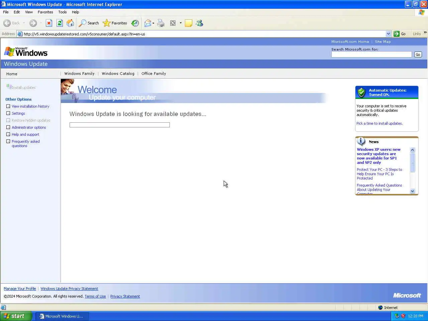428x321 pixels.
Task: Open the File menu
Action: (6, 12)
